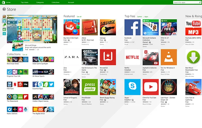Select the second spotlight thumbnail in sidebar
This screenshot has height=128, width=202.
point(4,21)
